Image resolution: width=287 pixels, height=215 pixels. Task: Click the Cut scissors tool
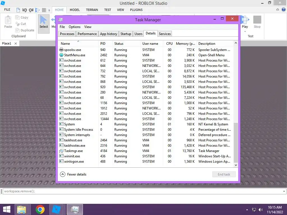point(20,24)
